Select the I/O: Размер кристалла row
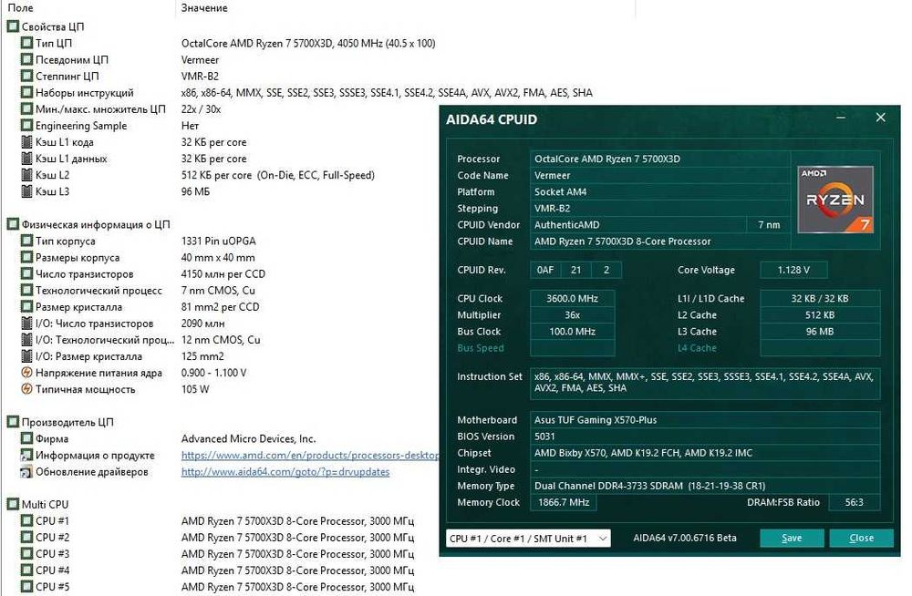912x596 pixels. 122,356
